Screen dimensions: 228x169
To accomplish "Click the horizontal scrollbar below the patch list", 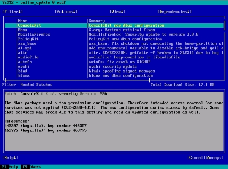I will [78, 80].
